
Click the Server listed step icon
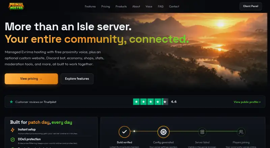point(202,132)
